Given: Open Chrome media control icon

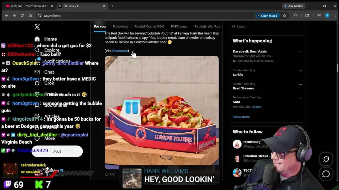Looking at the screenshot, I should pyautogui.click(x=319, y=16).
